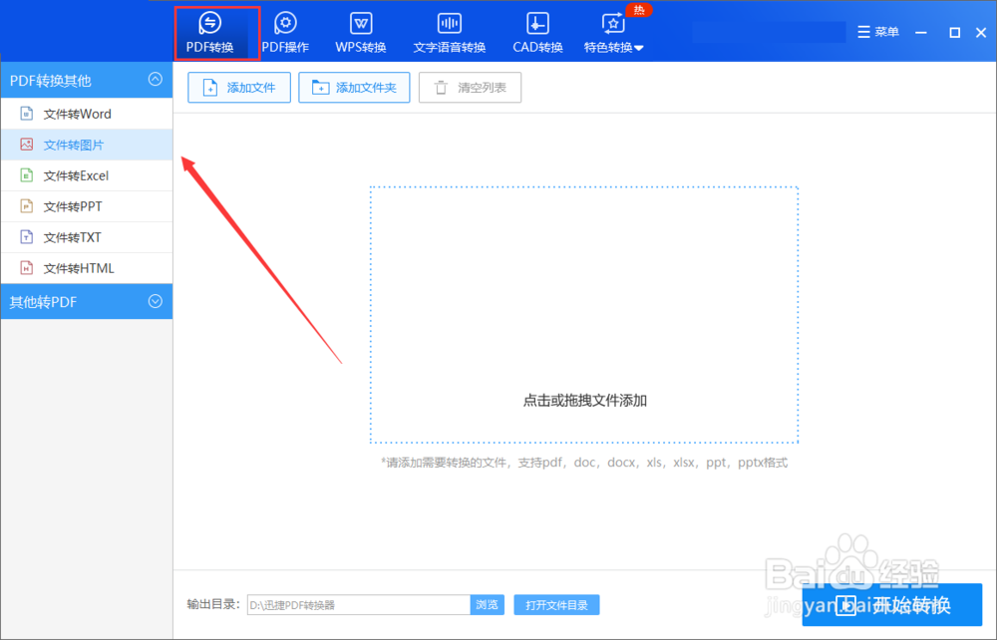Click the 浏览 browse button for output folder
997x640 pixels.
(x=488, y=604)
